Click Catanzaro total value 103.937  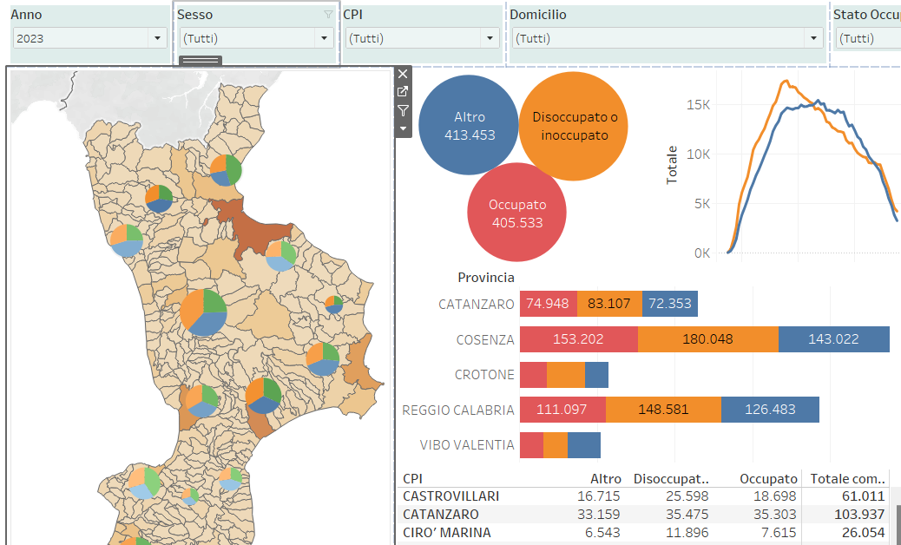(x=858, y=515)
